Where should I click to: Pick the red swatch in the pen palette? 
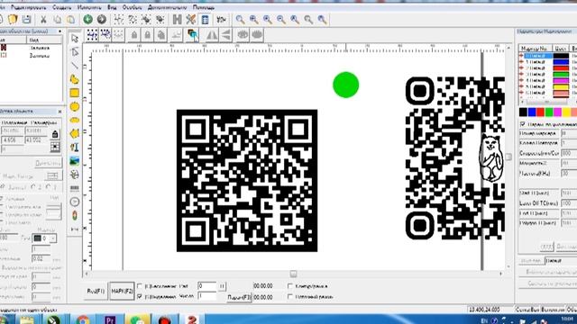(x=540, y=112)
